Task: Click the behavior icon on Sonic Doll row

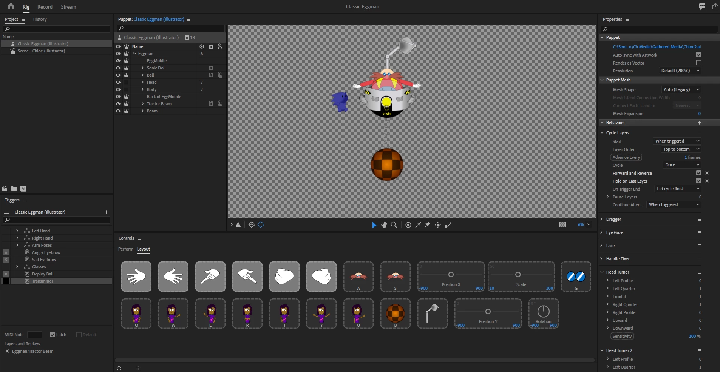Action: coord(211,68)
